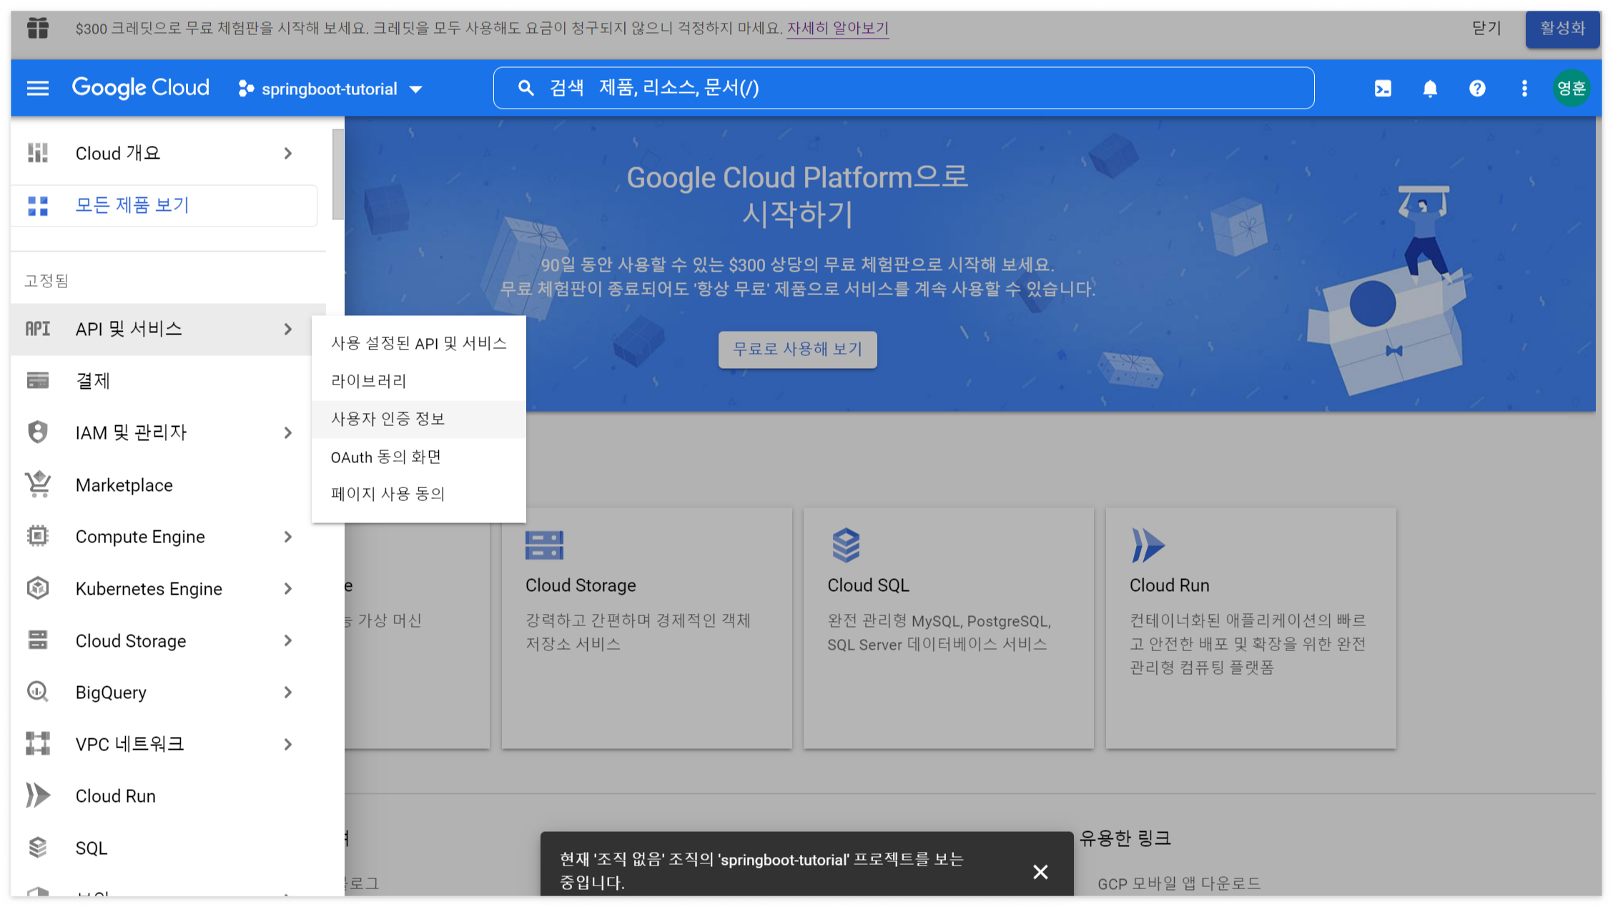This screenshot has width=1613, height=907.
Task: Click the Cloud SQL card icon
Action: (x=846, y=545)
